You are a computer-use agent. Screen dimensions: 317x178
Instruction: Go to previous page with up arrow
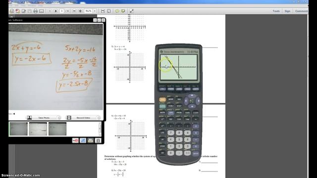click(x=50, y=11)
